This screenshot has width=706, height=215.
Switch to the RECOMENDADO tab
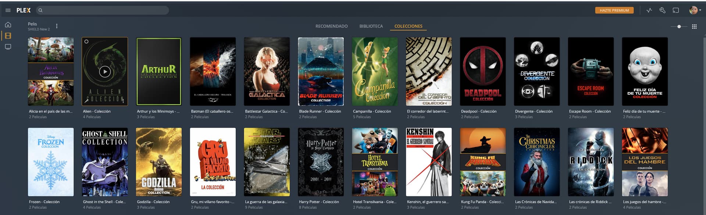click(331, 26)
